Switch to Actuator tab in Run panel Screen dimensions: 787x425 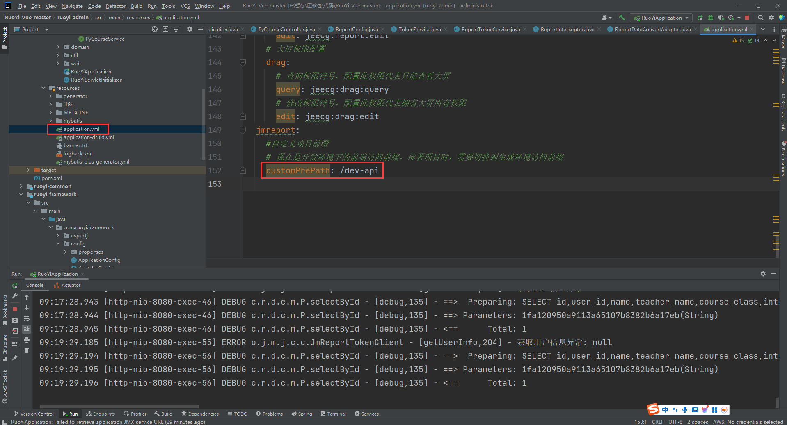pyautogui.click(x=67, y=285)
